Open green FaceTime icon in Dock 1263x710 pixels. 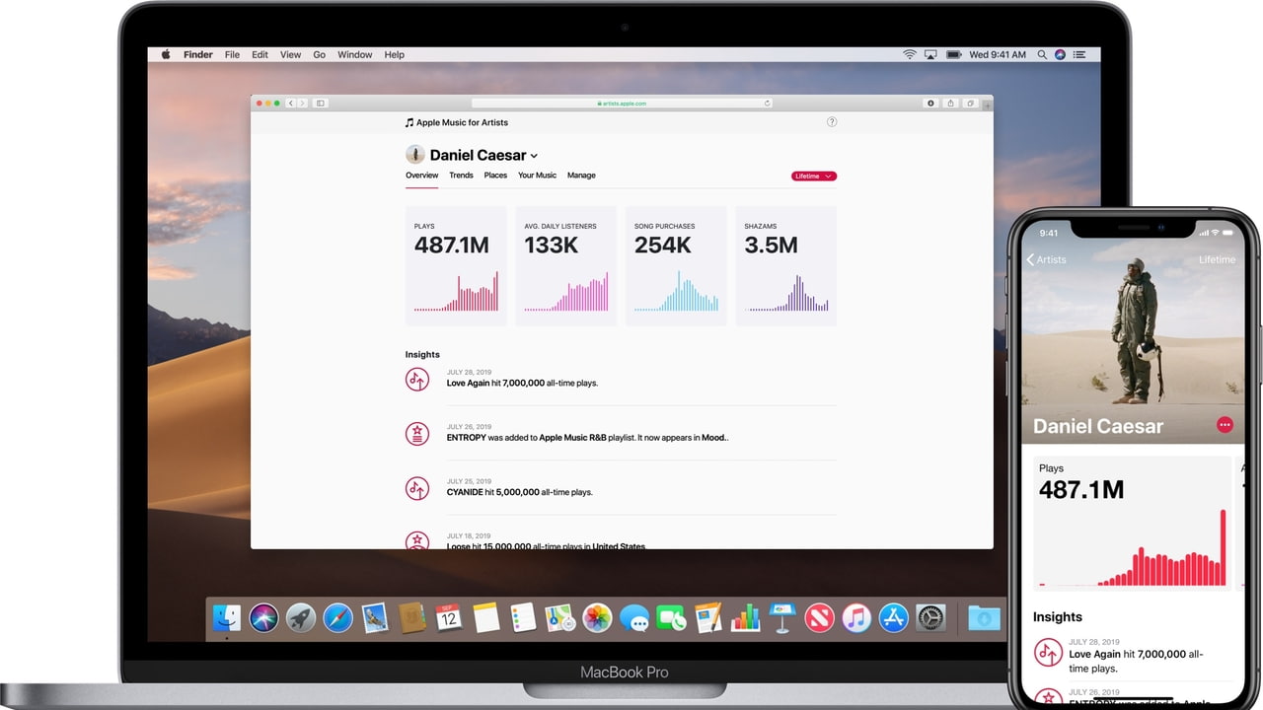coord(671,617)
